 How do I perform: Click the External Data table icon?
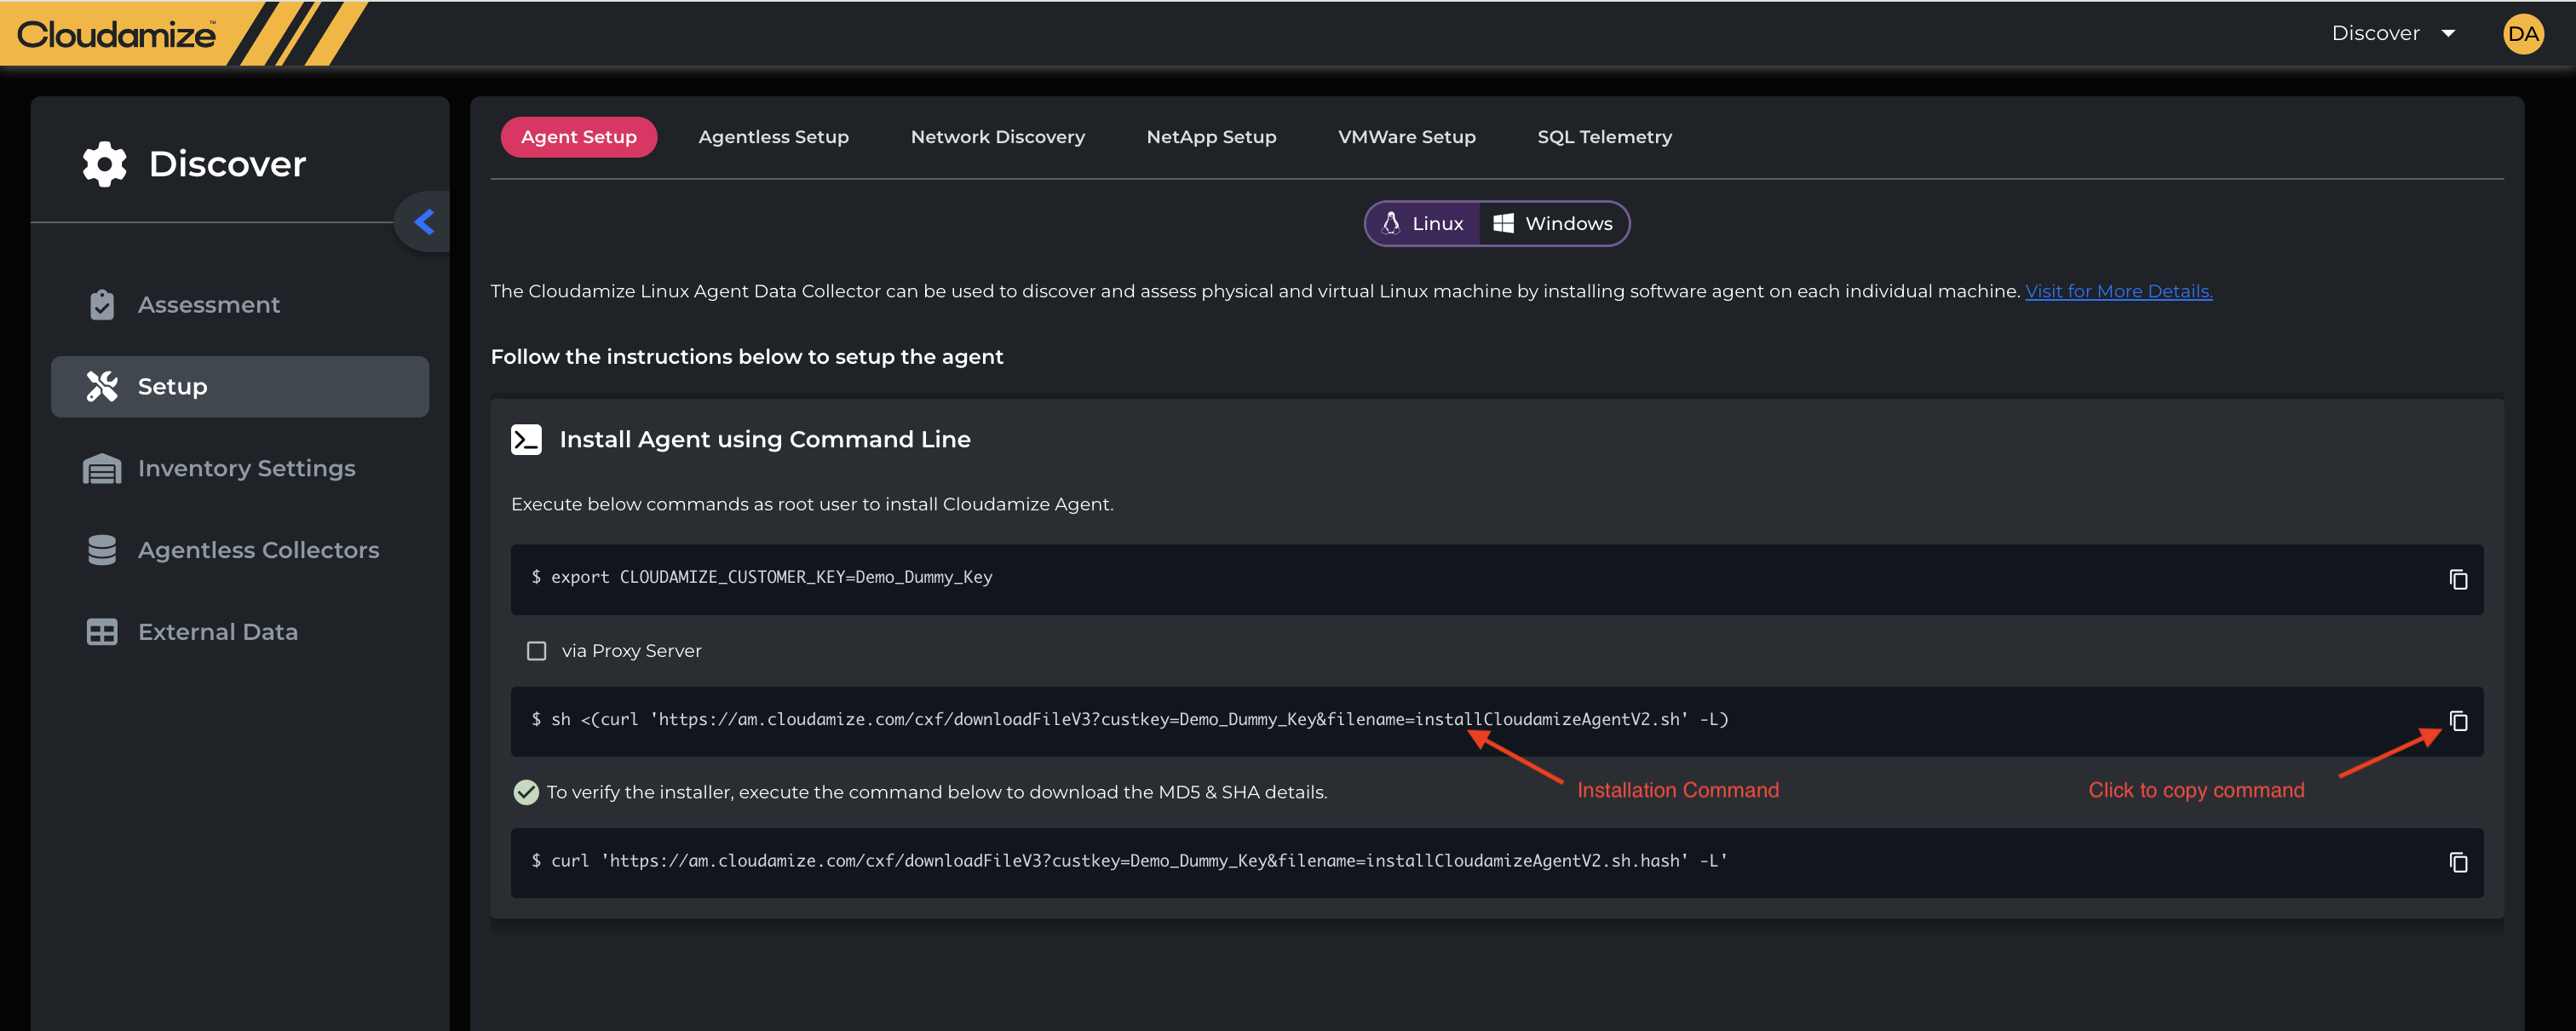[x=102, y=632]
